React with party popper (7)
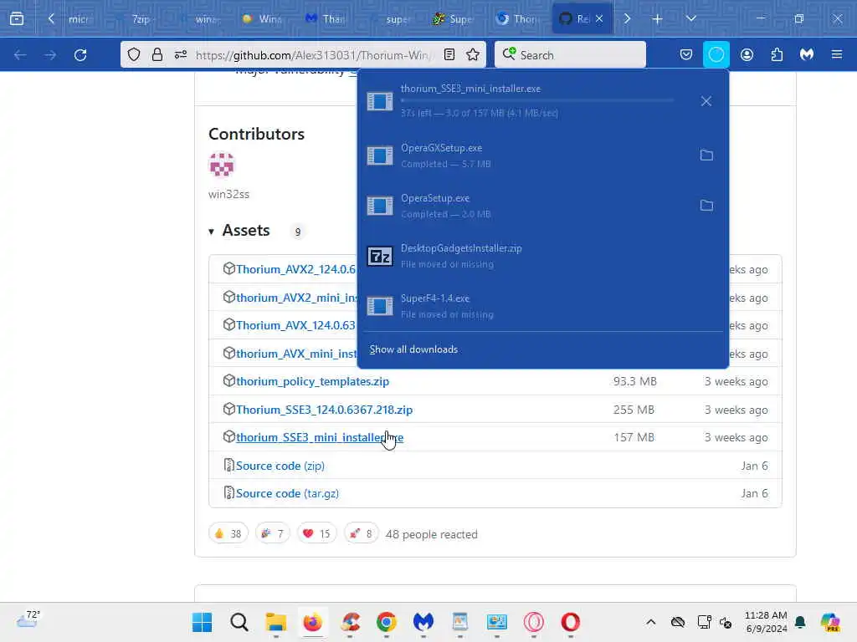This screenshot has width=857, height=642. click(272, 533)
